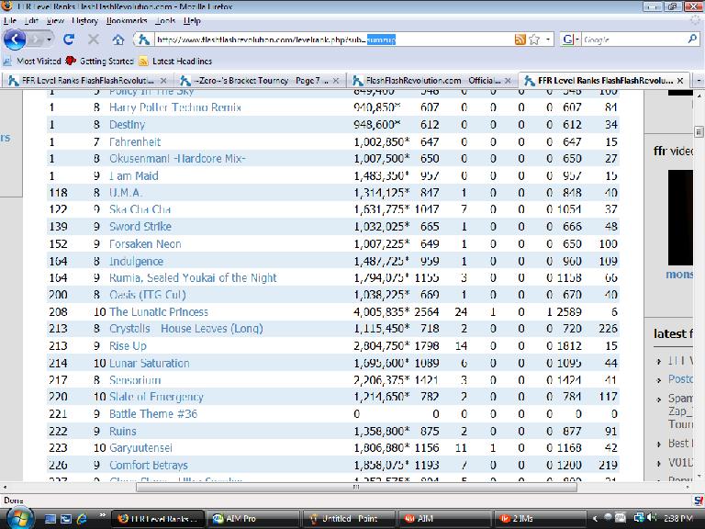Close the FlashFlashRevolution.com Official tab
The image size is (705, 529).
(508, 81)
